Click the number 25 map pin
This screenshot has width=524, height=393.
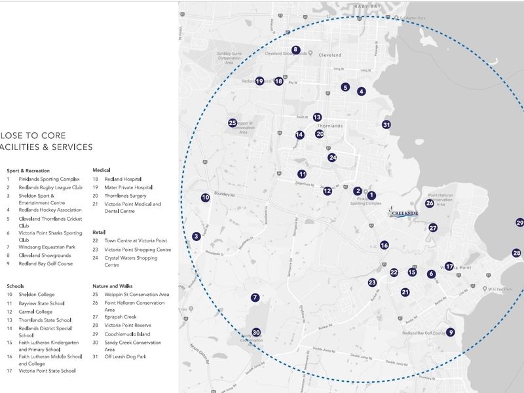tap(233, 123)
